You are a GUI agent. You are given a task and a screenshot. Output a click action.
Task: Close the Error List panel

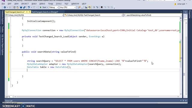tap(186, 100)
